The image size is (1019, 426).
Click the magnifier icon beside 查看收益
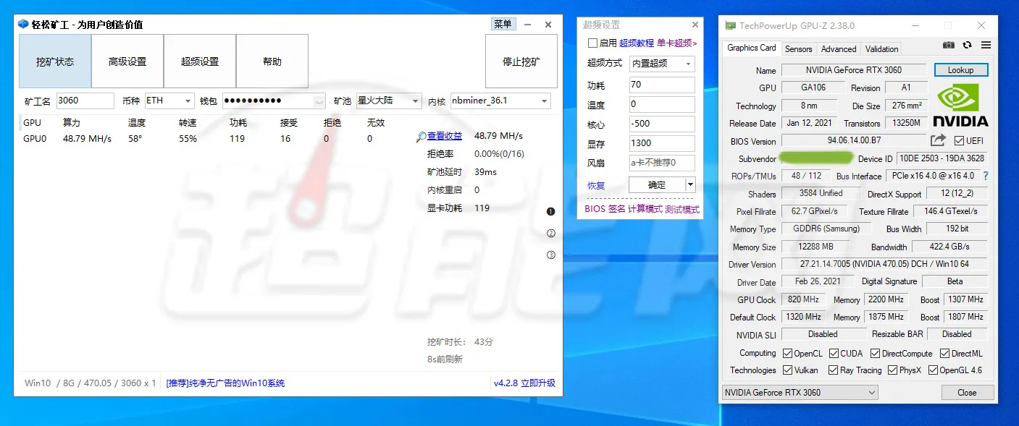(421, 136)
